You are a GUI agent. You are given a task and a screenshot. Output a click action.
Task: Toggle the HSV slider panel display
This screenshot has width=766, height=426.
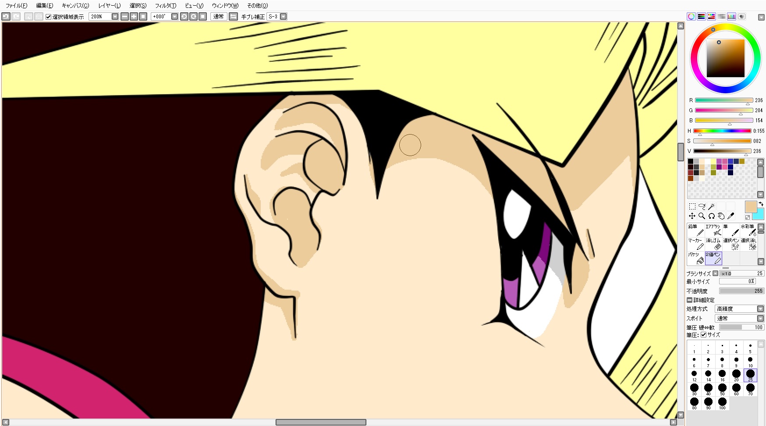click(711, 17)
